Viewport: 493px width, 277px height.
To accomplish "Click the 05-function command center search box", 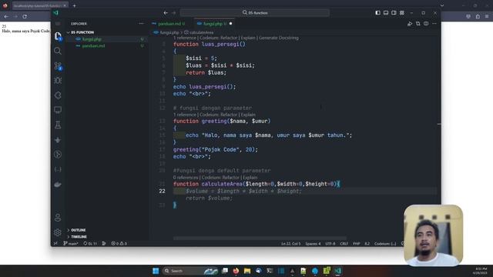I will point(255,13).
